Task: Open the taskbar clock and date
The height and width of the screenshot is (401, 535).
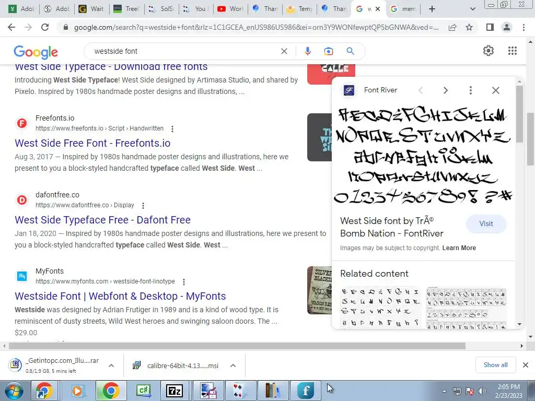Action: click(x=509, y=391)
